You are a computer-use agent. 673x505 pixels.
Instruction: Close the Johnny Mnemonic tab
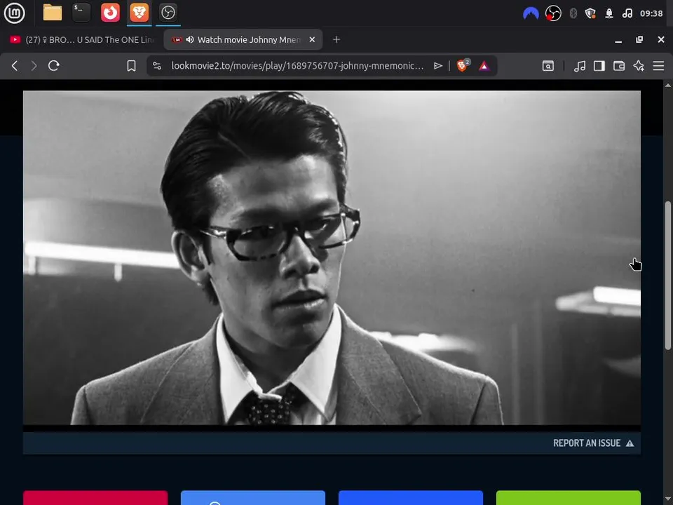point(312,39)
